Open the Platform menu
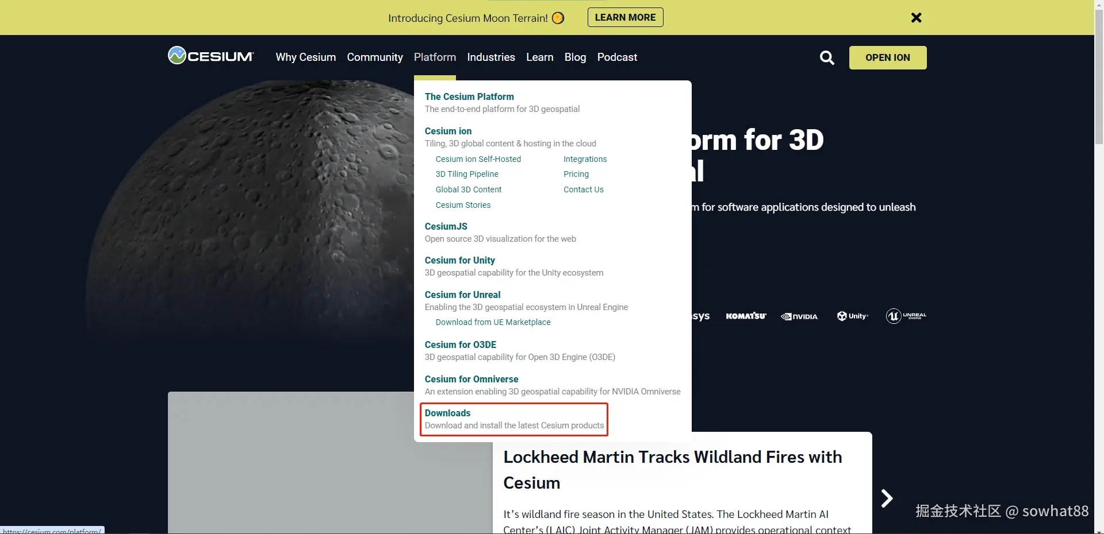This screenshot has height=534, width=1104. click(x=435, y=57)
